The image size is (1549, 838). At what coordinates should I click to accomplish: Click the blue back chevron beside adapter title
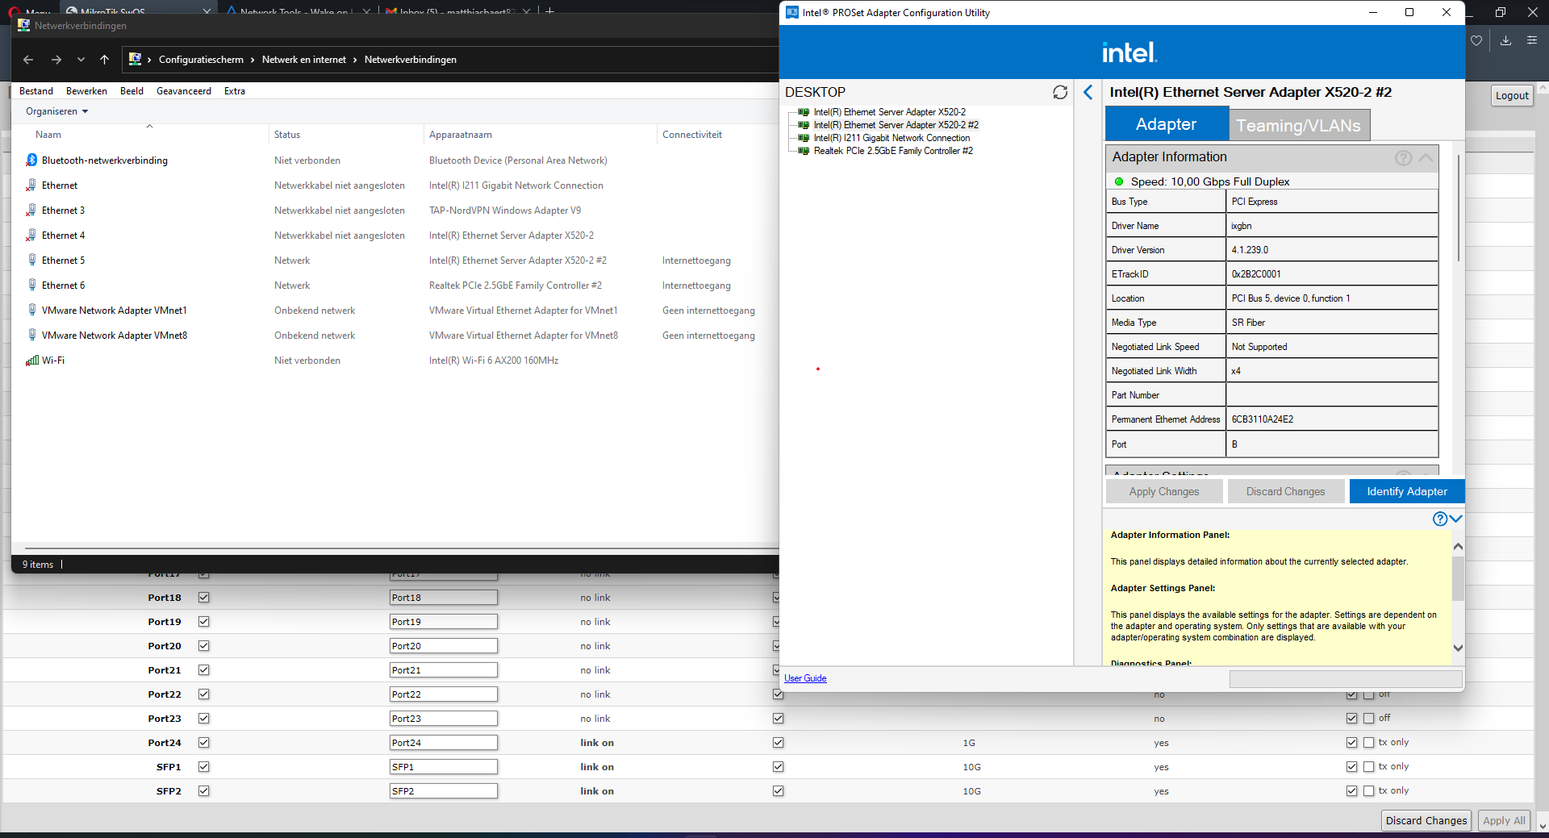pos(1088,92)
